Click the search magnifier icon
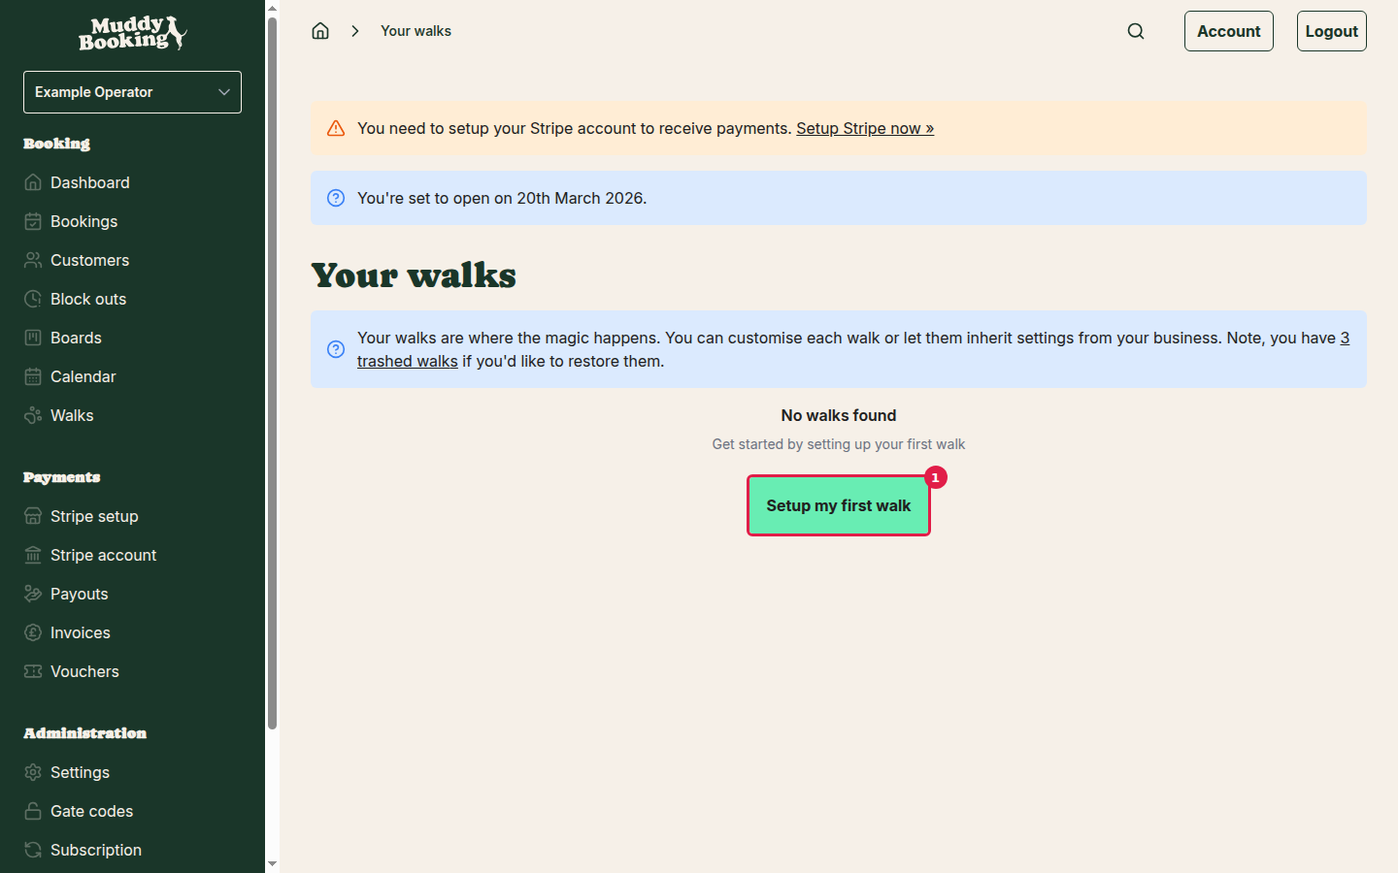Viewport: 1398px width, 873px height. [1136, 30]
